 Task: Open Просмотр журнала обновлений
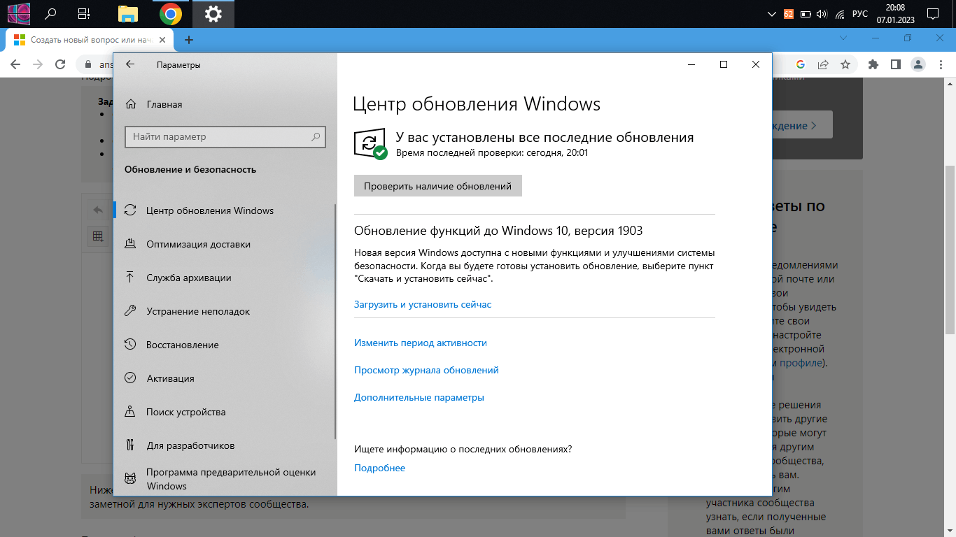click(426, 370)
